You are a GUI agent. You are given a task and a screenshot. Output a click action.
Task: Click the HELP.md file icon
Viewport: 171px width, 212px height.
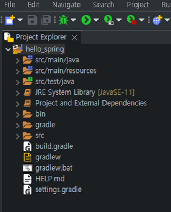[x=28, y=179]
